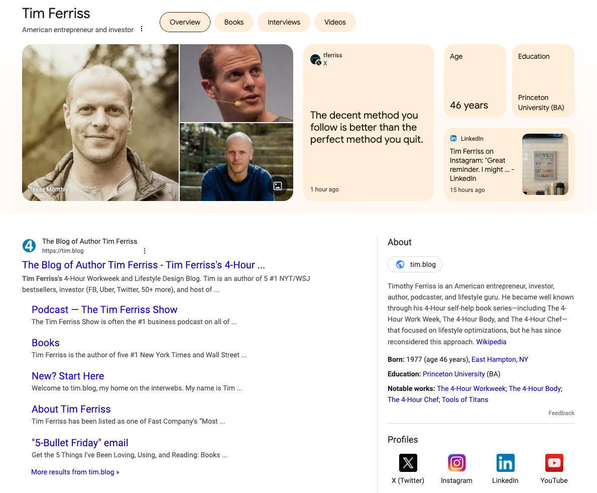Open the three-dot menu next to tim.blog URL

click(144, 250)
